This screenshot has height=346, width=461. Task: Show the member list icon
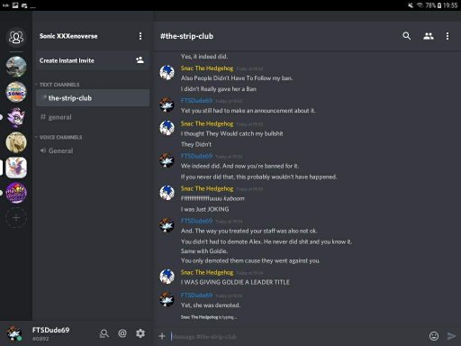(x=429, y=36)
